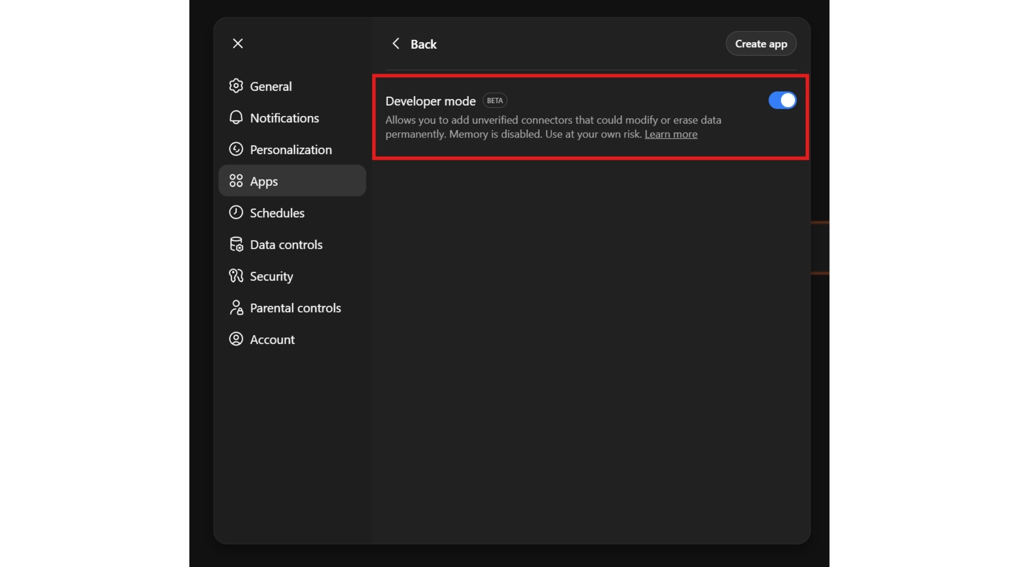Click the Security keys icon
The width and height of the screenshot is (1019, 567).
[x=236, y=275]
